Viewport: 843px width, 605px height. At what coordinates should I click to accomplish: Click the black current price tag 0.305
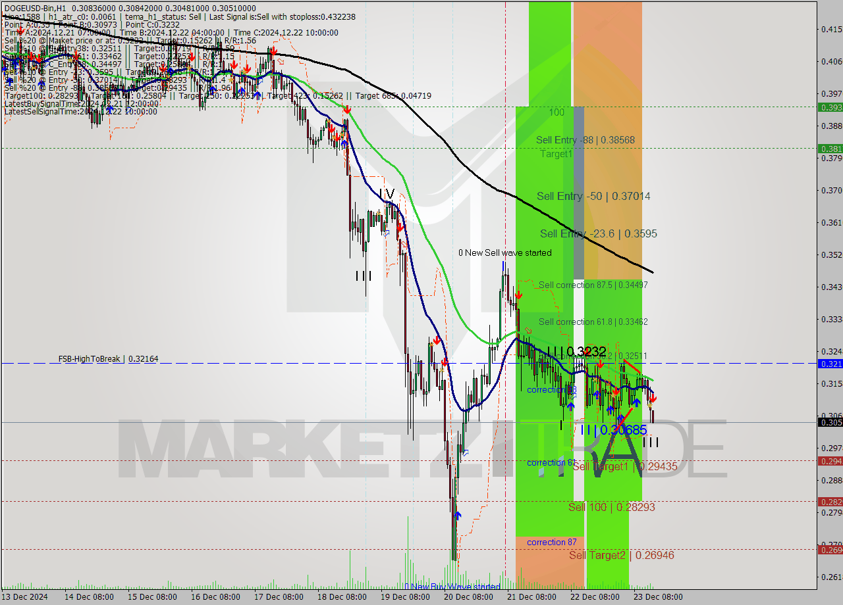[830, 422]
